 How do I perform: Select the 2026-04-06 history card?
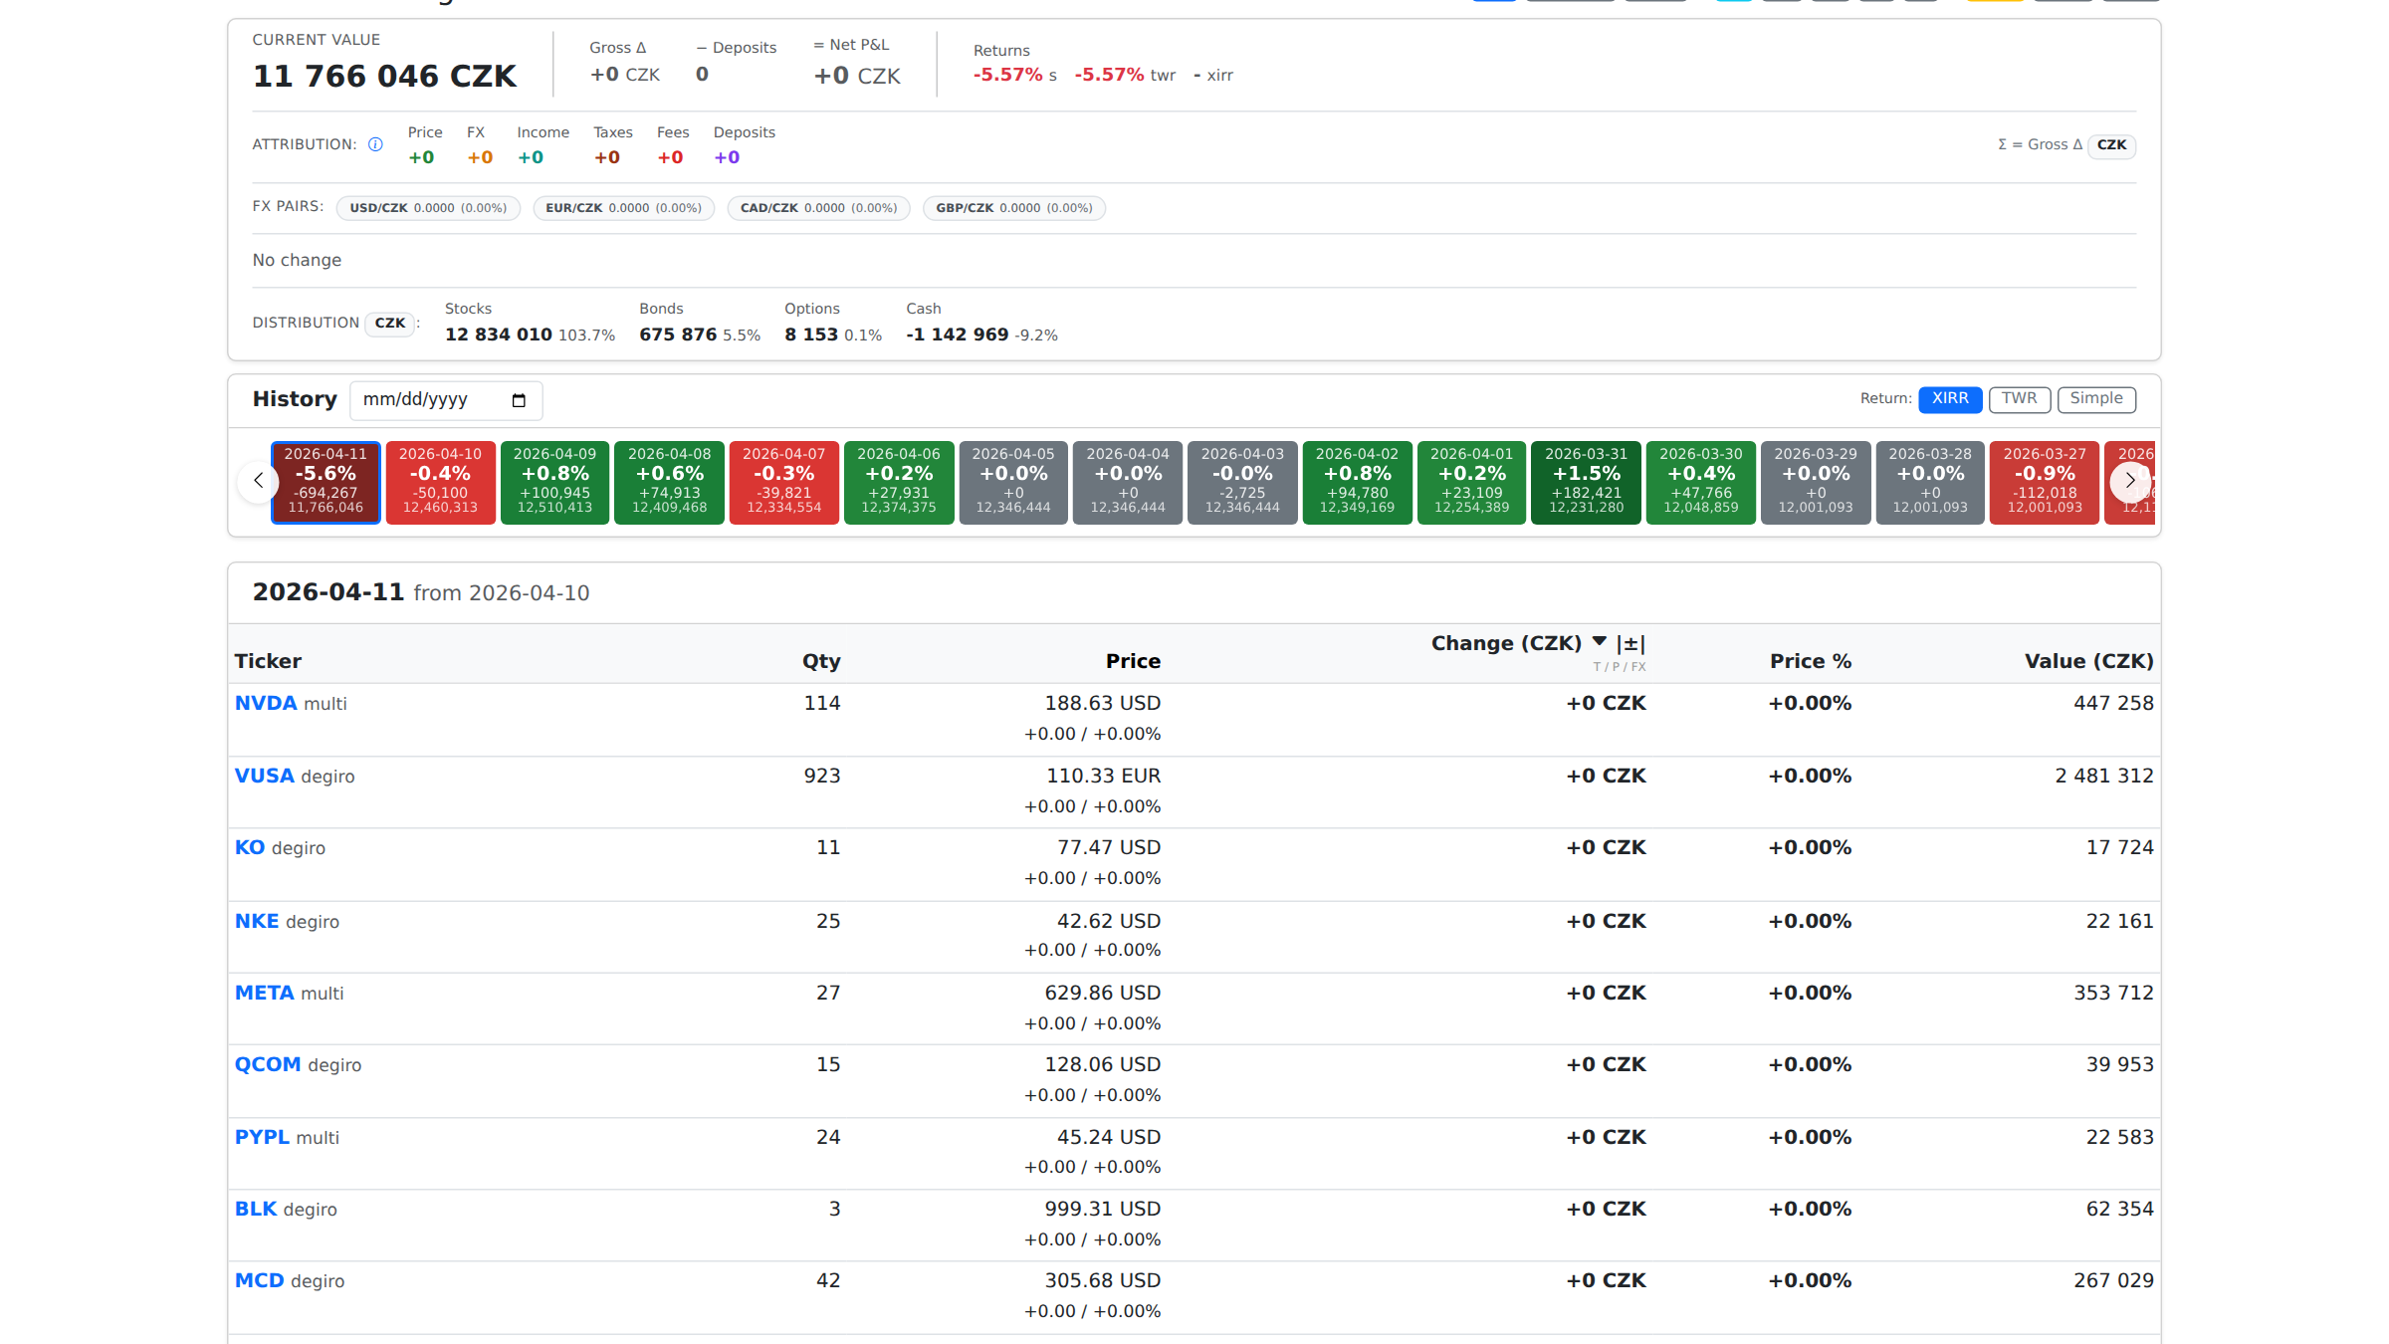(899, 482)
